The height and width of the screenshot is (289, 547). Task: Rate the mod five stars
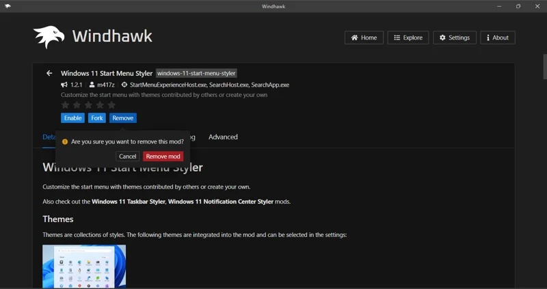111,105
